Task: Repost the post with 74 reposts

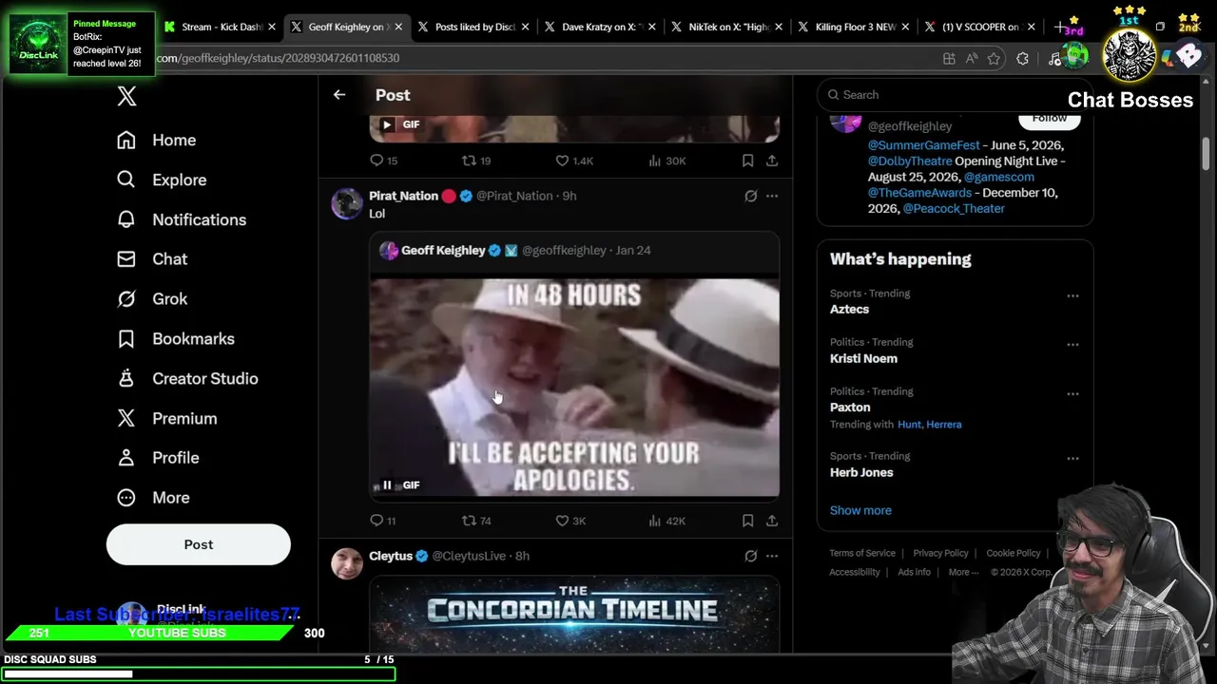Action: pos(476,521)
